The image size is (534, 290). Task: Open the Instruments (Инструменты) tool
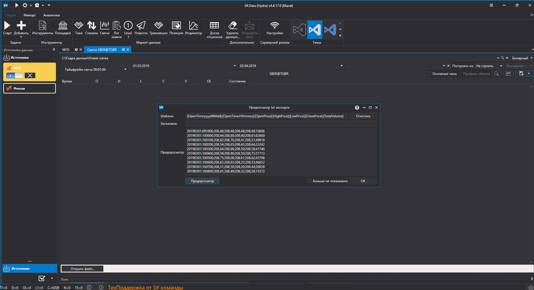click(42, 28)
